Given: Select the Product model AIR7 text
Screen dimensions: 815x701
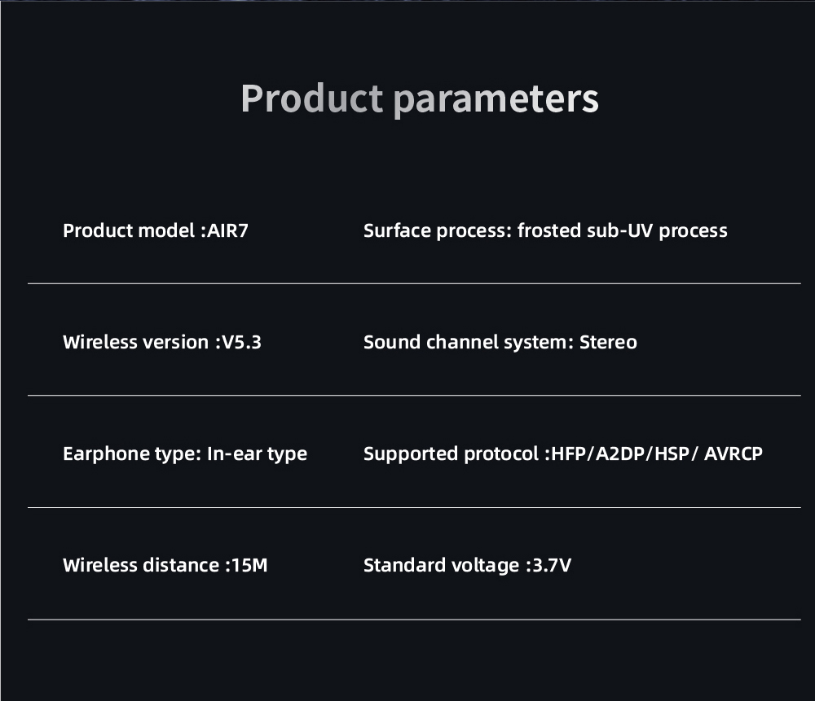Looking at the screenshot, I should (x=156, y=230).
